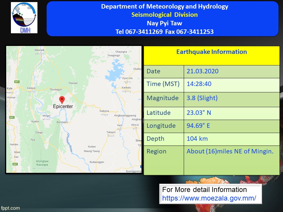
Task: Select the time value 14:28:40
Action: click(x=199, y=84)
